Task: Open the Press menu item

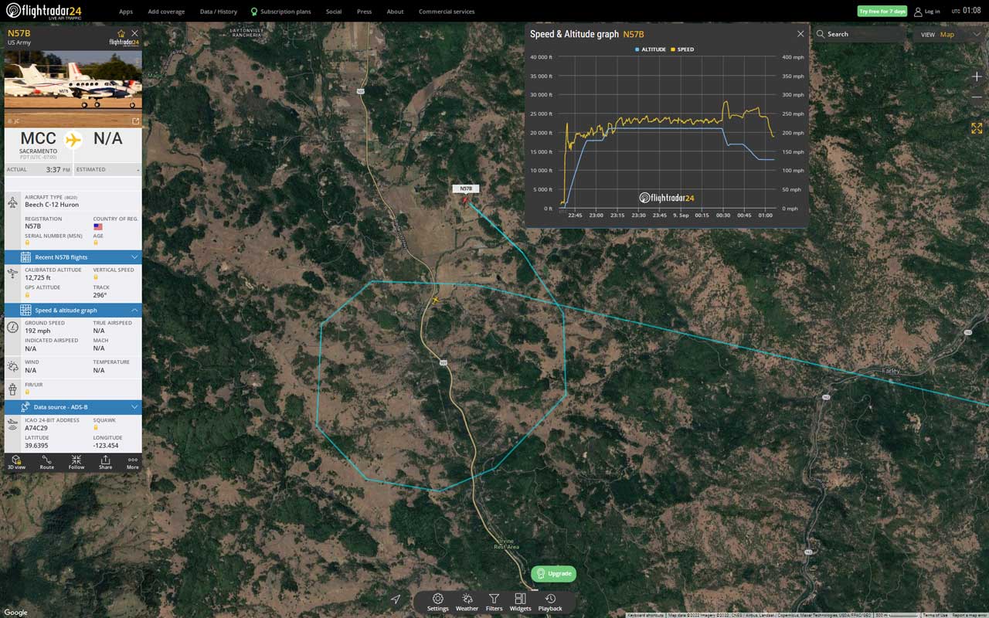Action: pos(364,12)
